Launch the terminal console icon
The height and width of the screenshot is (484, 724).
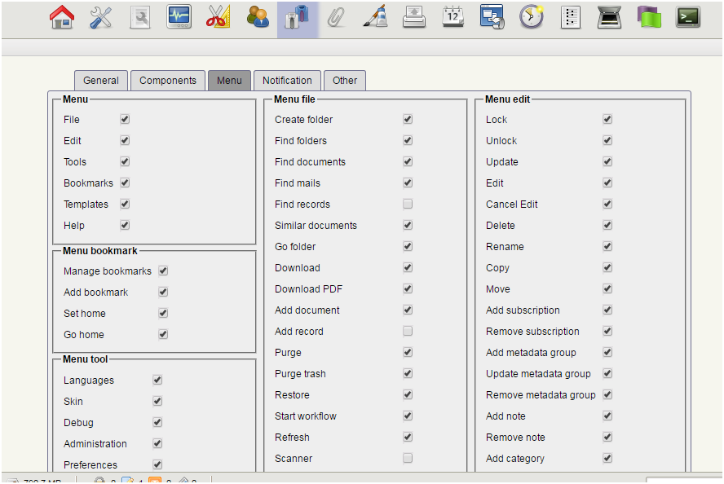pyautogui.click(x=686, y=17)
